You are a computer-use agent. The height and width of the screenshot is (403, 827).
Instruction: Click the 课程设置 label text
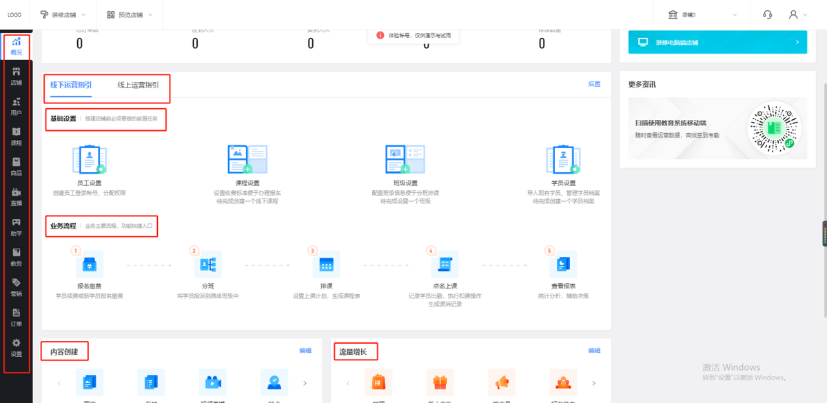pyautogui.click(x=247, y=183)
